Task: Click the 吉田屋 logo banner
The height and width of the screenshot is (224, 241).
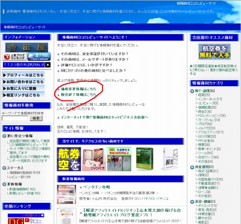Action: pyautogui.click(x=27, y=48)
